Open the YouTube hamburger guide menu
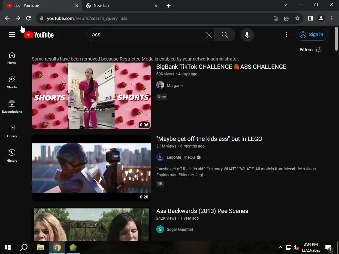339x254 pixels. (x=12, y=34)
